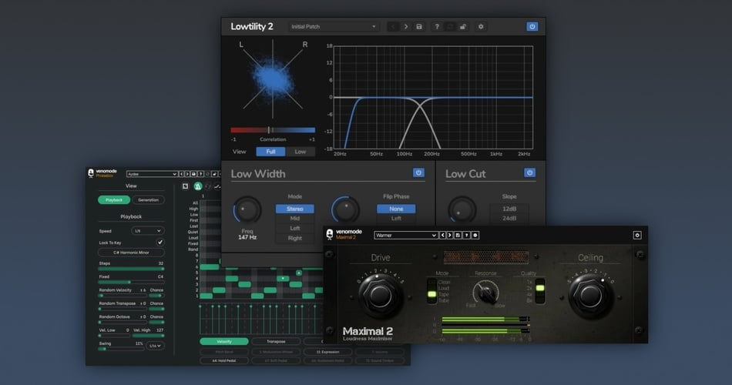Screen dimensions: 732x385
Task: Set Flip Phase to None
Action: pyautogui.click(x=396, y=209)
